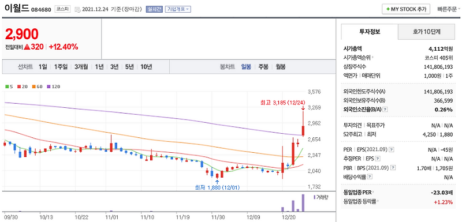Click the +12.40% change rate

tap(64, 47)
